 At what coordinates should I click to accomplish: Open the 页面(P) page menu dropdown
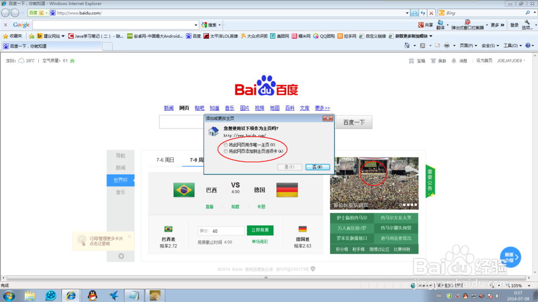click(x=469, y=45)
